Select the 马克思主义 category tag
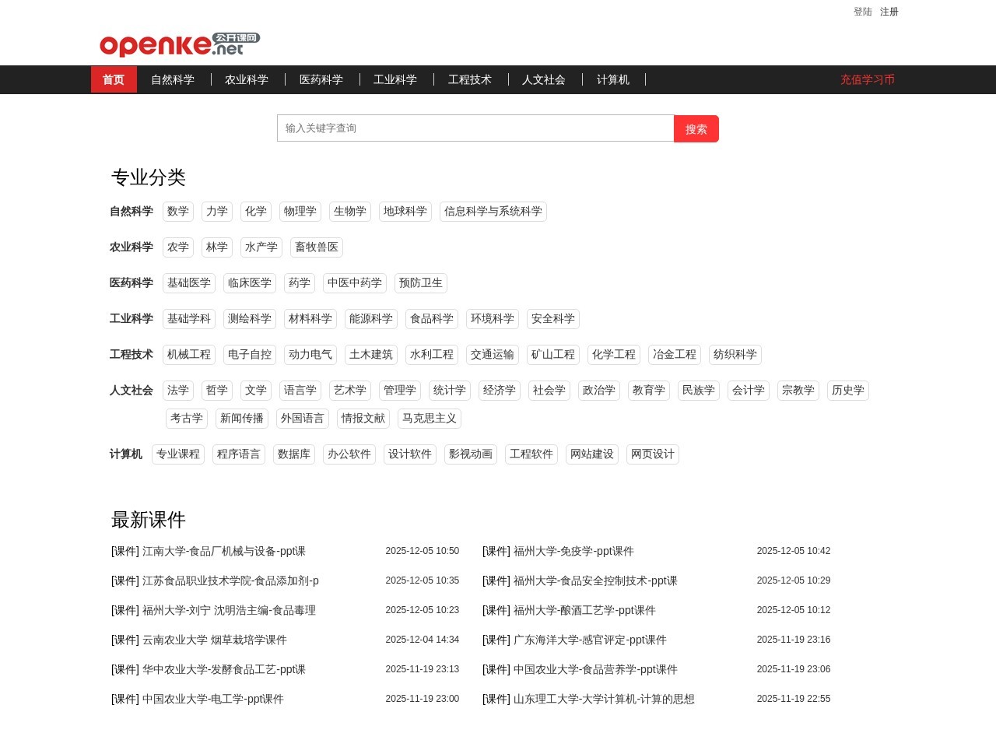The image size is (996, 747). point(429,418)
